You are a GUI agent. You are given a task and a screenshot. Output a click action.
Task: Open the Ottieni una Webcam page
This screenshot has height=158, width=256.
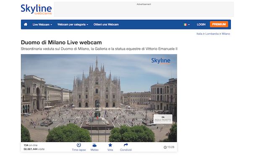(106, 24)
